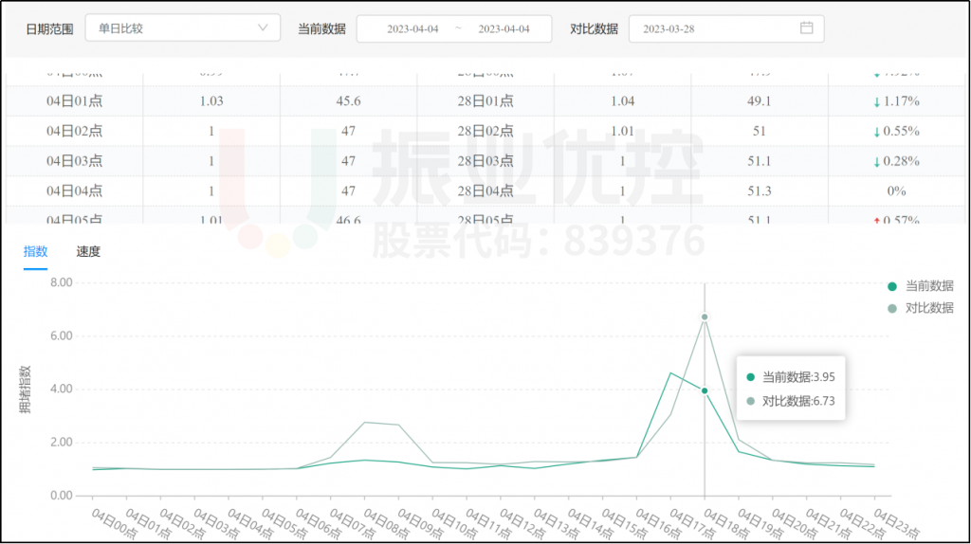
Task: Set the current data start date 2023-04-04
Action: pos(412,29)
